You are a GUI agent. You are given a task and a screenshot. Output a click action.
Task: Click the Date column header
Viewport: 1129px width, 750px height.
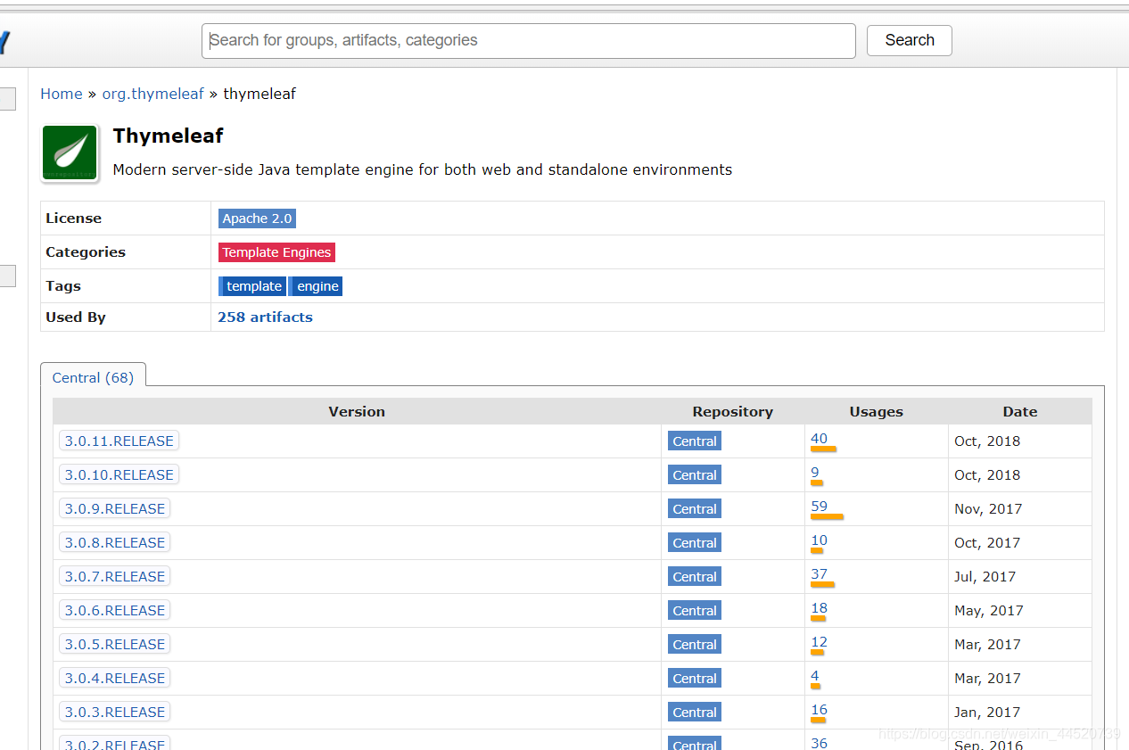(x=1020, y=412)
